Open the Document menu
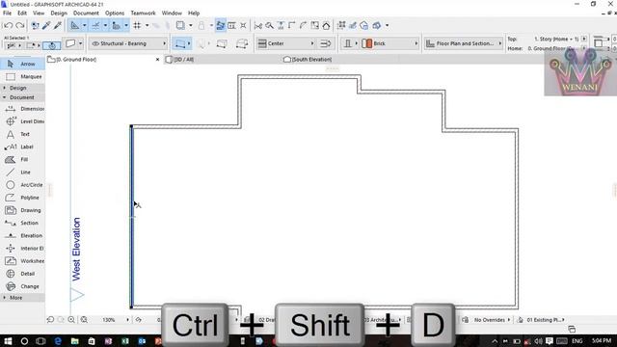This screenshot has width=617, height=347. [x=86, y=13]
